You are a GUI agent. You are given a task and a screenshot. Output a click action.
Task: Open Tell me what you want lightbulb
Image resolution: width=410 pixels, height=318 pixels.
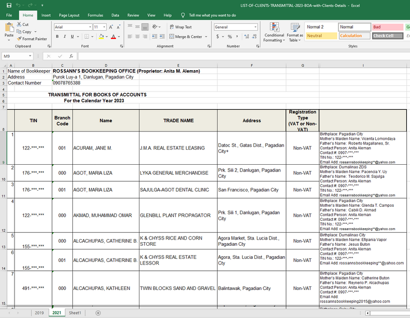pyautogui.click(x=183, y=15)
